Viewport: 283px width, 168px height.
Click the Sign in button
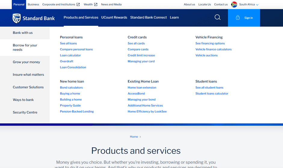point(244,18)
